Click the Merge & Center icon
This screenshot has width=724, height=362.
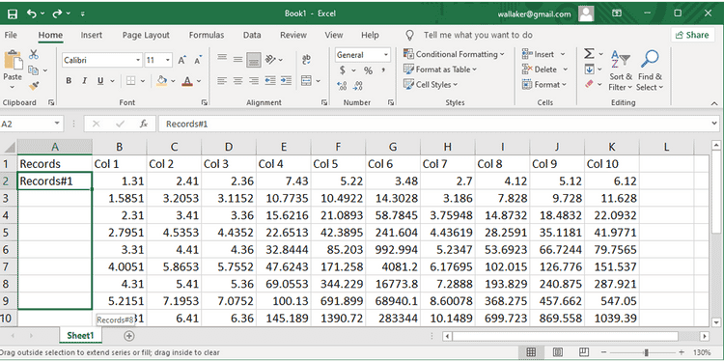[x=306, y=81]
